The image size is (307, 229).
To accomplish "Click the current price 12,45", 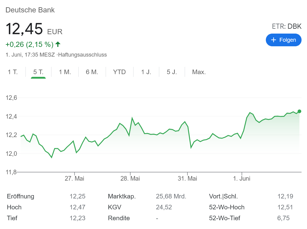I will [x=24, y=29].
